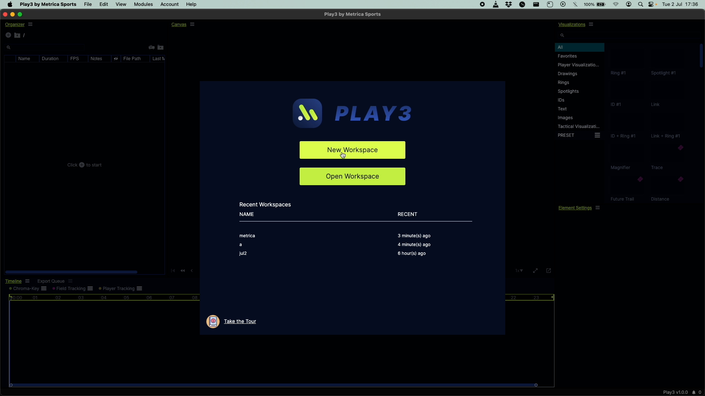Open the Timeline panel menu

tap(27, 281)
